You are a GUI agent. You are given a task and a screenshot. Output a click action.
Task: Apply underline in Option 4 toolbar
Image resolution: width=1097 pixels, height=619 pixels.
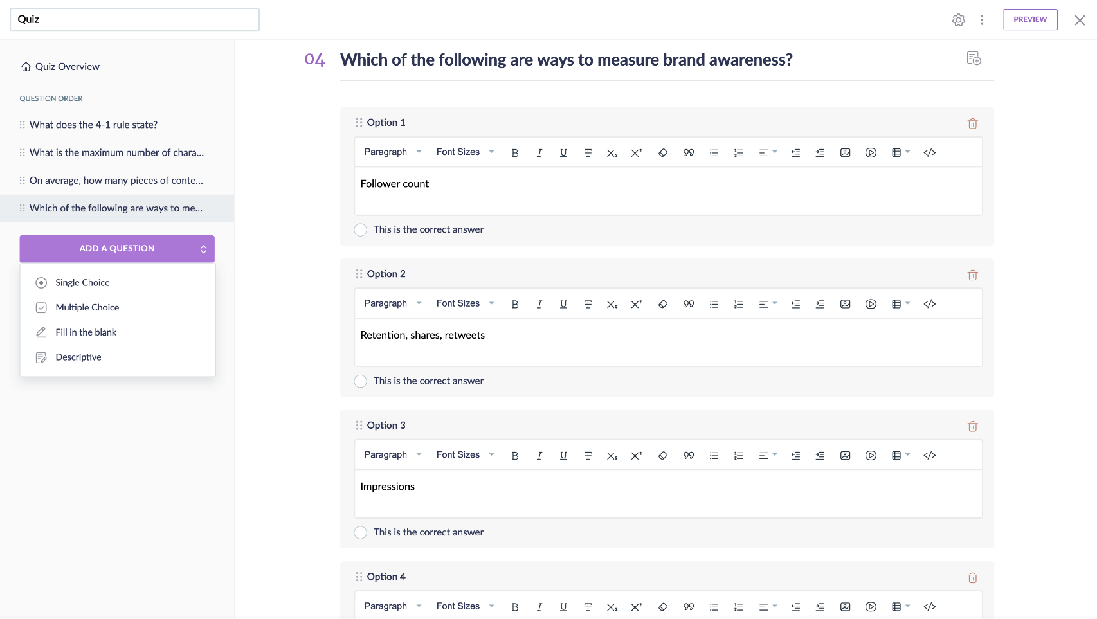(563, 607)
